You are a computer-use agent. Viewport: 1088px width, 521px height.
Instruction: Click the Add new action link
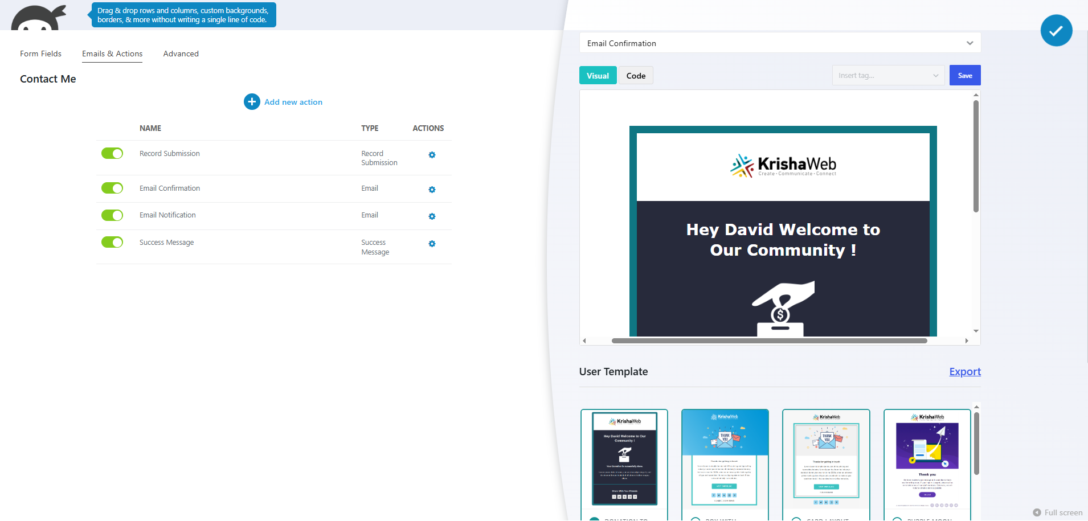[293, 102]
